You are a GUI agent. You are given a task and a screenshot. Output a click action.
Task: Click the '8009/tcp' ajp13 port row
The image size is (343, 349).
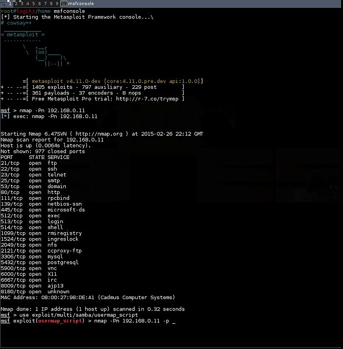coord(32,286)
